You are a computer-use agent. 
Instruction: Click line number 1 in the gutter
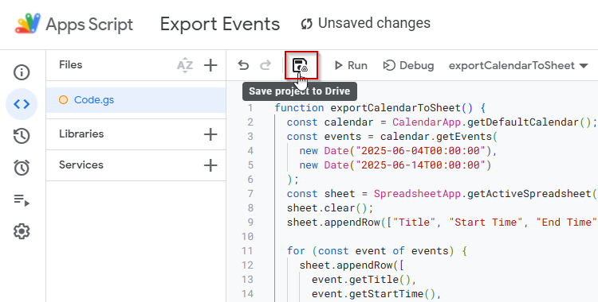(x=250, y=108)
